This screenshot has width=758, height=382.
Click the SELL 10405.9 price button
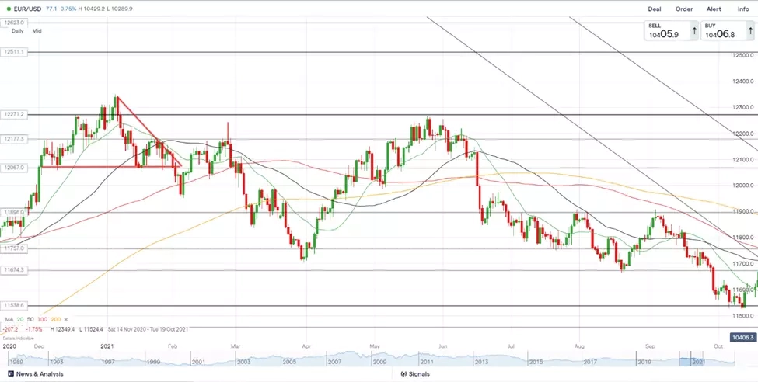[671, 30]
